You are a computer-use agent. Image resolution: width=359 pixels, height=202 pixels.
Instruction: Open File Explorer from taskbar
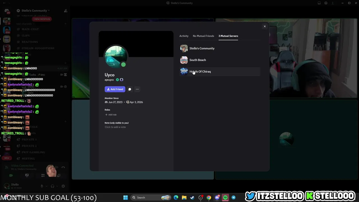click(184, 198)
